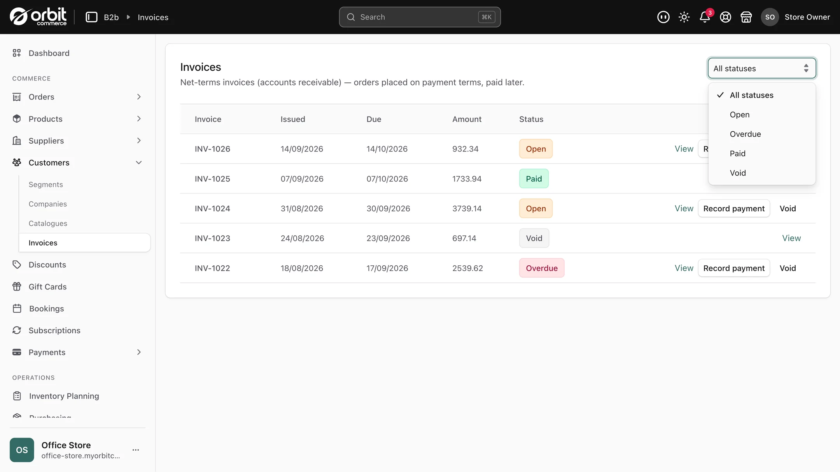Click the Gift Cards gift icon
The height and width of the screenshot is (472, 840).
pos(17,286)
